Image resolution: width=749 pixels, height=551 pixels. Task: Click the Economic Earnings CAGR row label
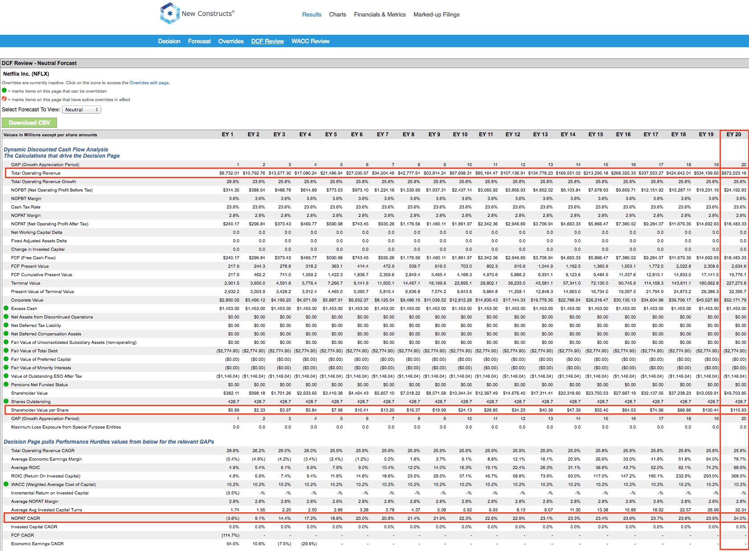(x=37, y=544)
